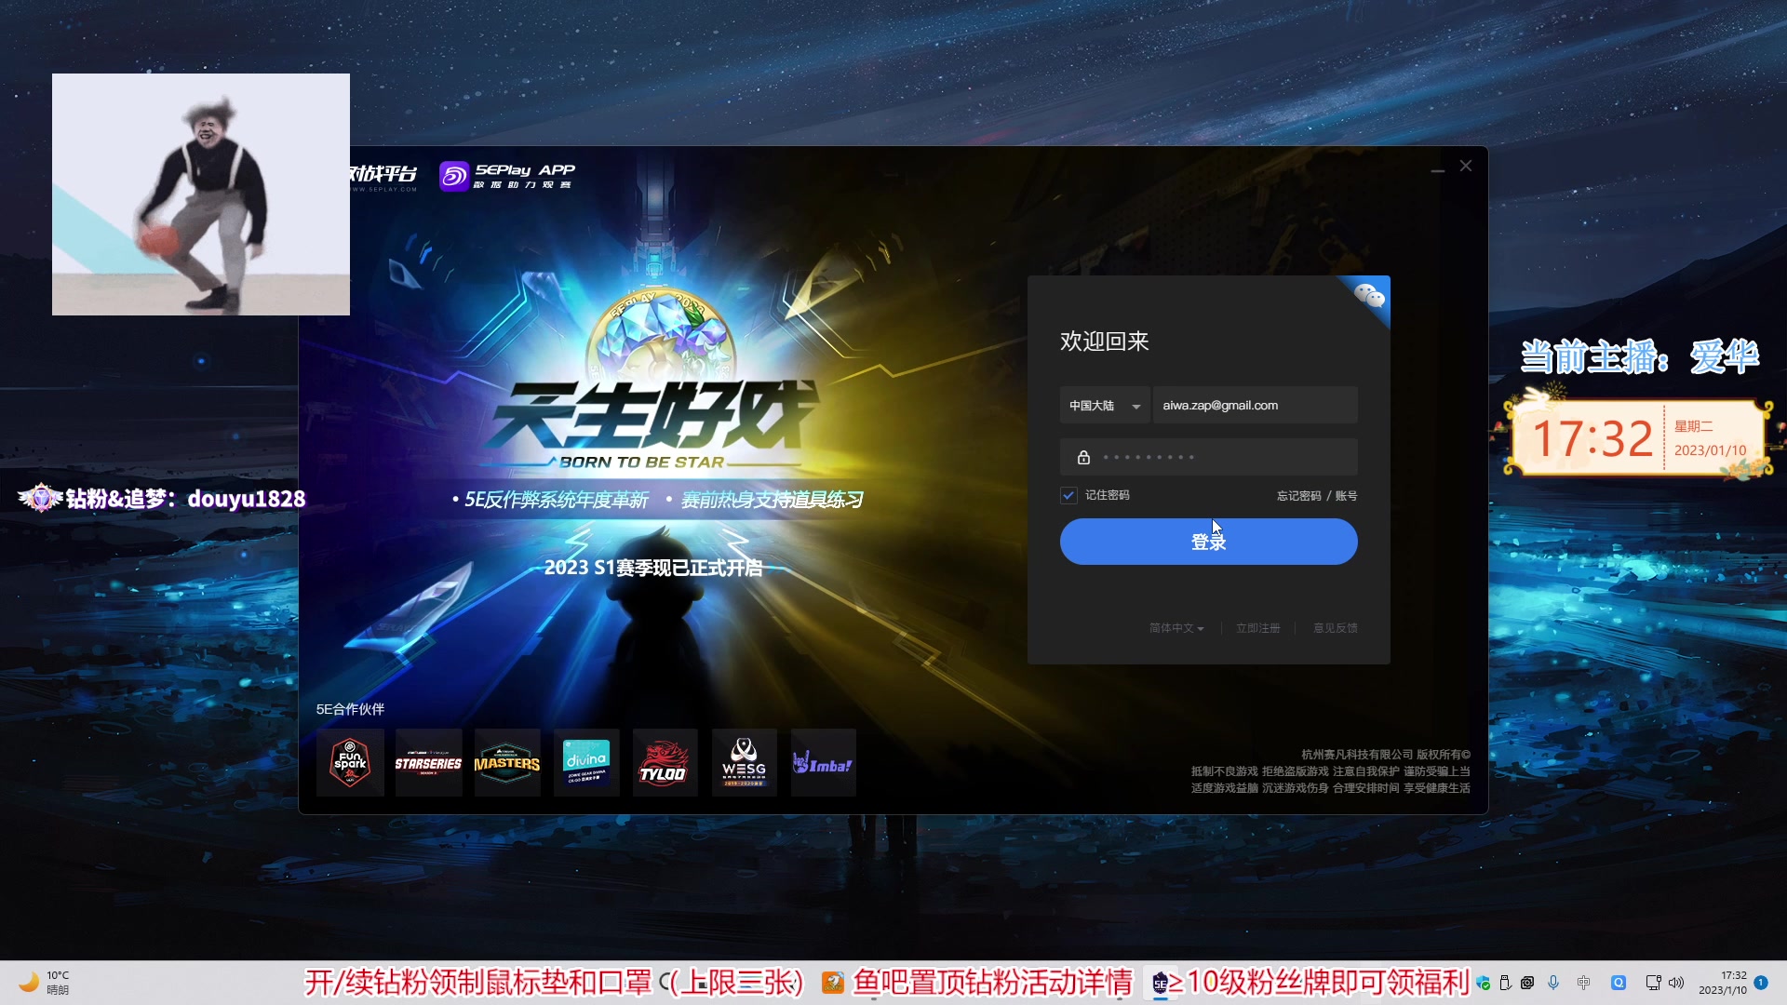Open the Fun Spark partner logo
The image size is (1787, 1005).
click(x=350, y=763)
